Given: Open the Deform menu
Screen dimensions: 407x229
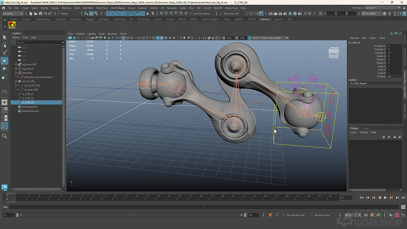Looking at the screenshot, I should [154, 8].
